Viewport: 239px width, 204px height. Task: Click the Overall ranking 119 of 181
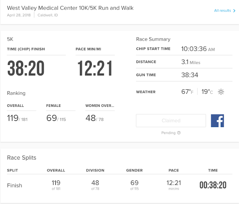[x=17, y=118]
